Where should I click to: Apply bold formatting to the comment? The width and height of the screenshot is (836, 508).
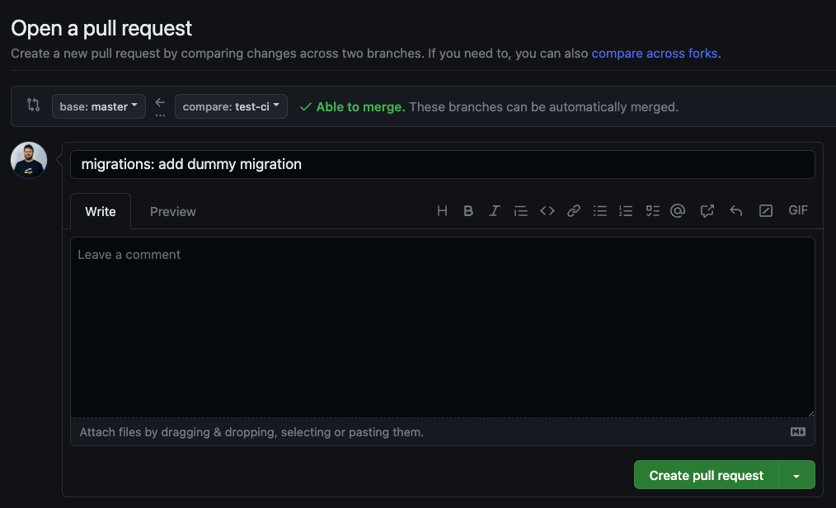(468, 210)
